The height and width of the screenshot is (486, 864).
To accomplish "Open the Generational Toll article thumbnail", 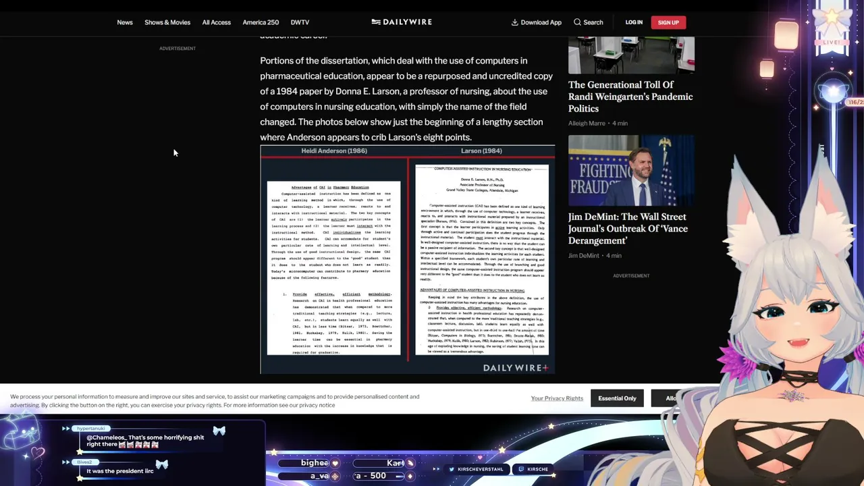I will pyautogui.click(x=631, y=55).
